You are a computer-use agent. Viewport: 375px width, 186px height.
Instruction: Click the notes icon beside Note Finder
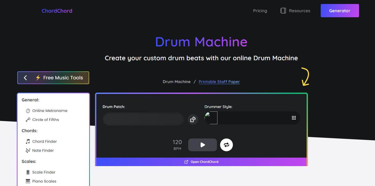click(28, 150)
